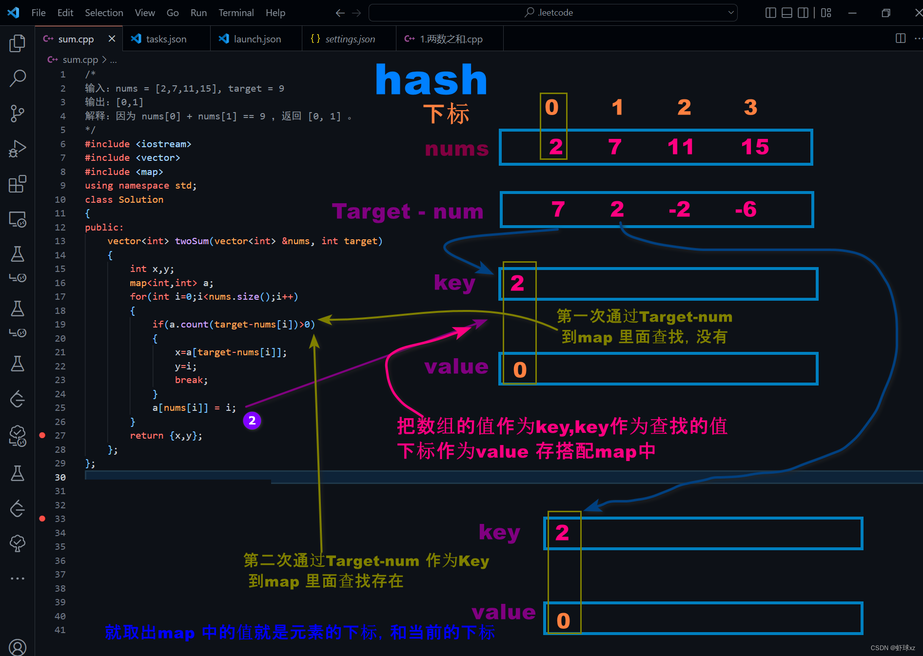Open the Source Control view
Image resolution: width=923 pixels, height=656 pixels.
pos(18,114)
